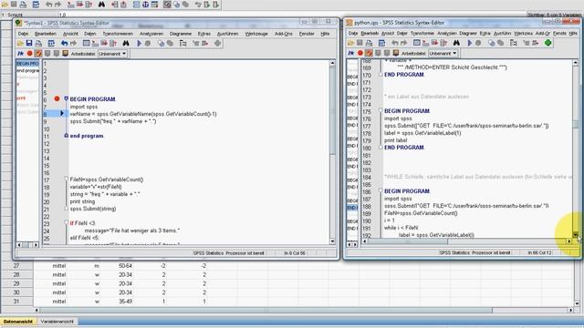Viewport: 584px width, 328px height.
Task: Select end program in the Syntax1 navigation pane
Action: 27,71
